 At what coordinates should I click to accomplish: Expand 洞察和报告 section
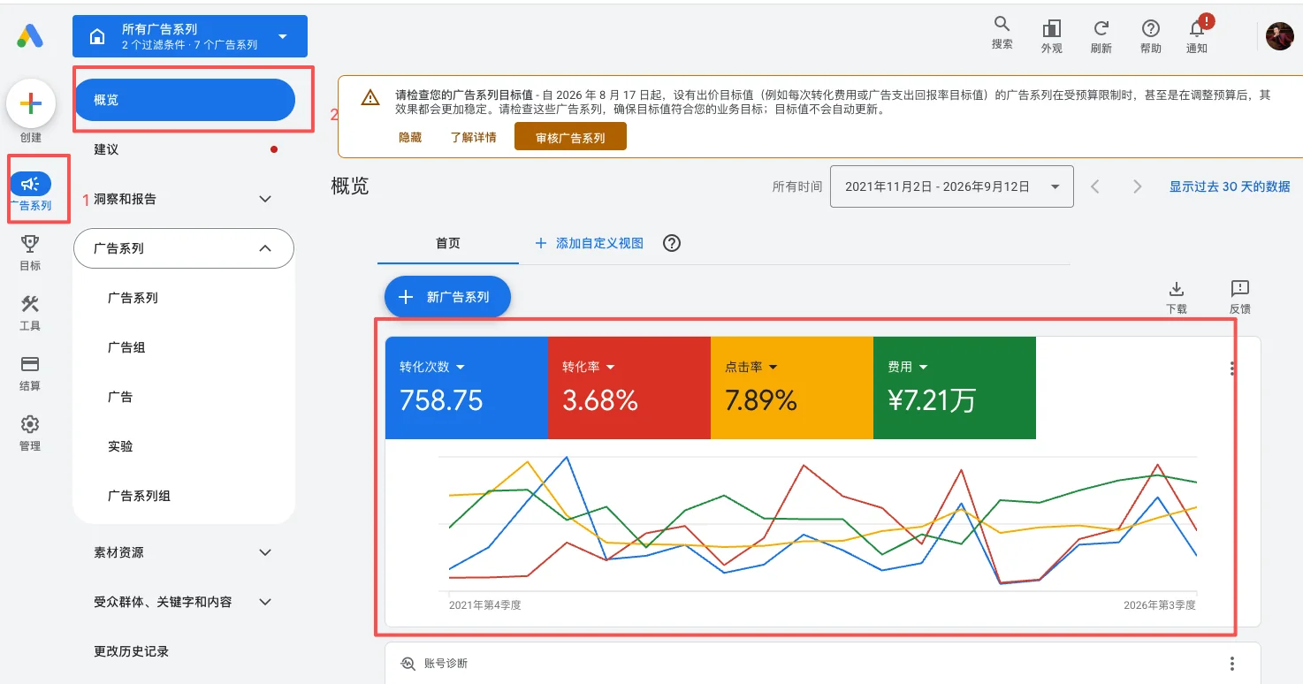point(265,199)
